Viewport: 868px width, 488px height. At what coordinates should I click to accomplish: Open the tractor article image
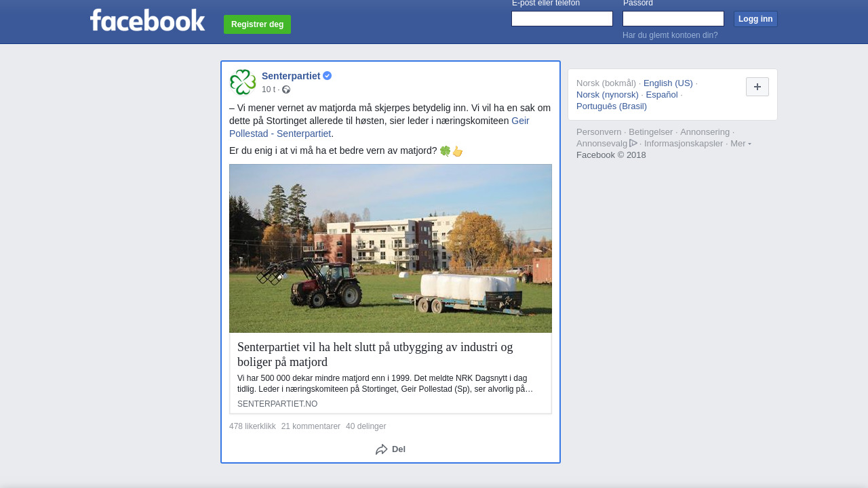[391, 249]
